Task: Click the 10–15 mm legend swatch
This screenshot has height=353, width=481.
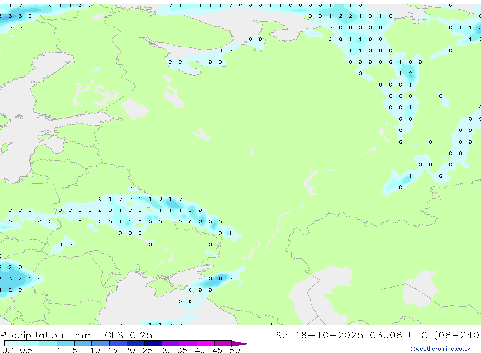Action: tap(101, 343)
